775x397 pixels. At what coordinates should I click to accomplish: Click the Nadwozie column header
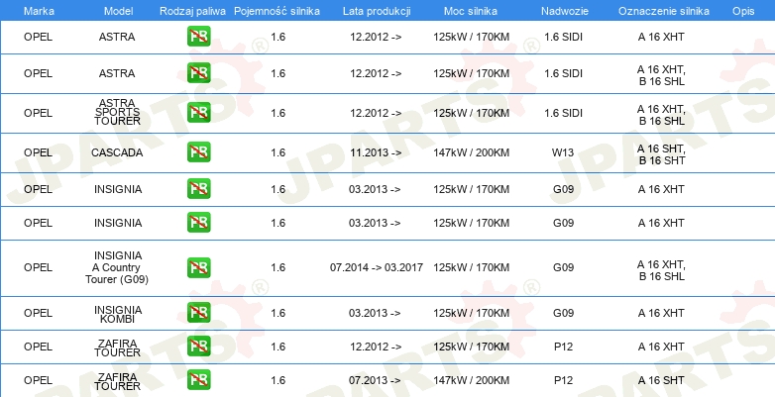coord(565,11)
